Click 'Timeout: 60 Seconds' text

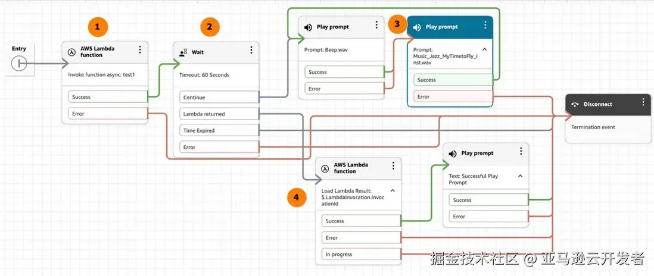click(x=204, y=76)
